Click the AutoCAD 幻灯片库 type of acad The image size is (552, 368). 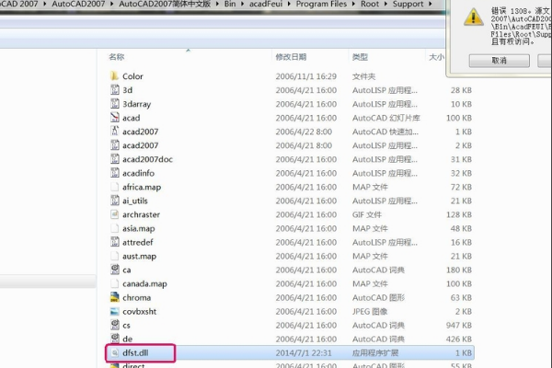(386, 118)
